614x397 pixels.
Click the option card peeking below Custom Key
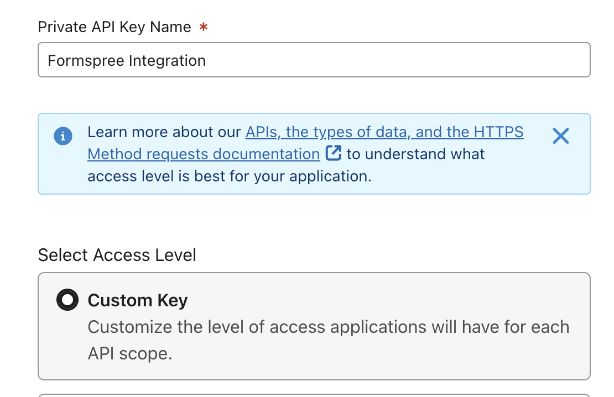(314, 395)
